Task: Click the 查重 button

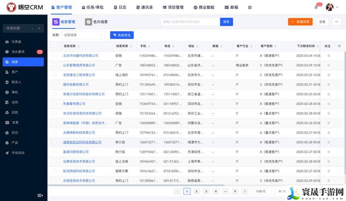Action: click(322, 22)
